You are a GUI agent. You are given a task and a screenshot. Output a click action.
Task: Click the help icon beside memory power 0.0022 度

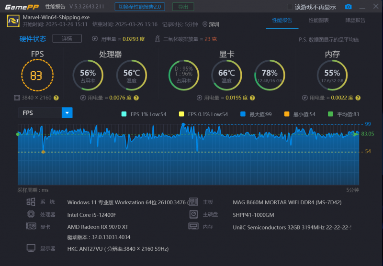[358, 98]
